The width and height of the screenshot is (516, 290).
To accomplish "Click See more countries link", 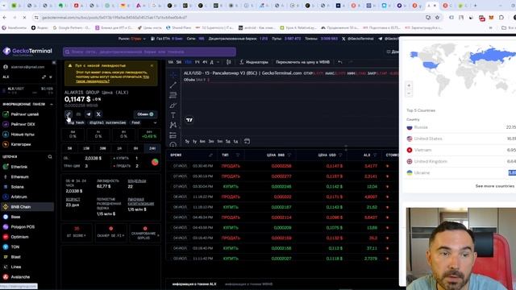I will 494,186.
